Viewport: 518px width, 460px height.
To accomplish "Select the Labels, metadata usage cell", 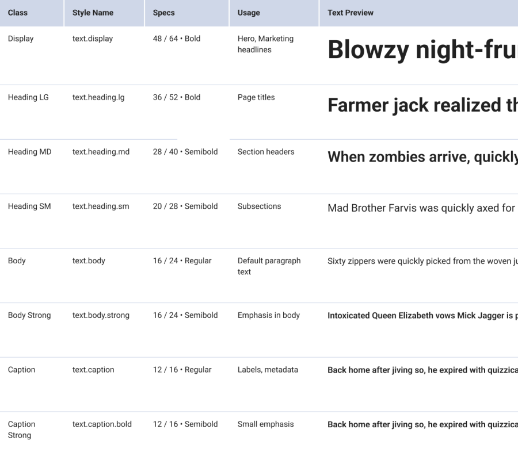I will point(268,370).
